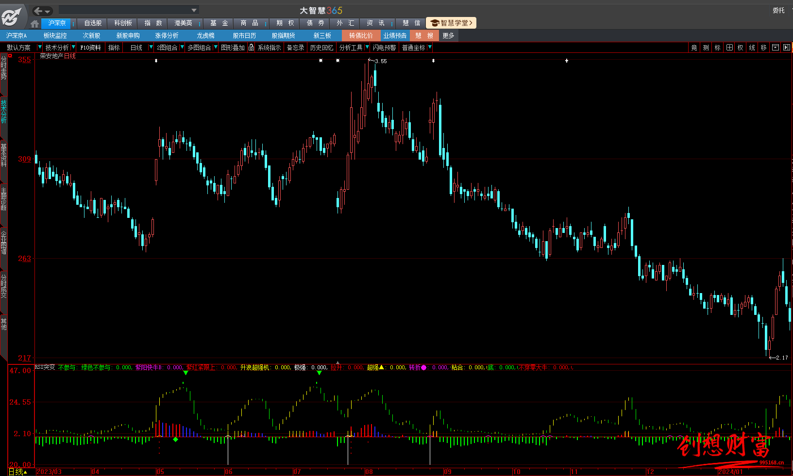Click the back arrow navigation button
Viewport: 793px width, 476px height.
click(x=38, y=11)
